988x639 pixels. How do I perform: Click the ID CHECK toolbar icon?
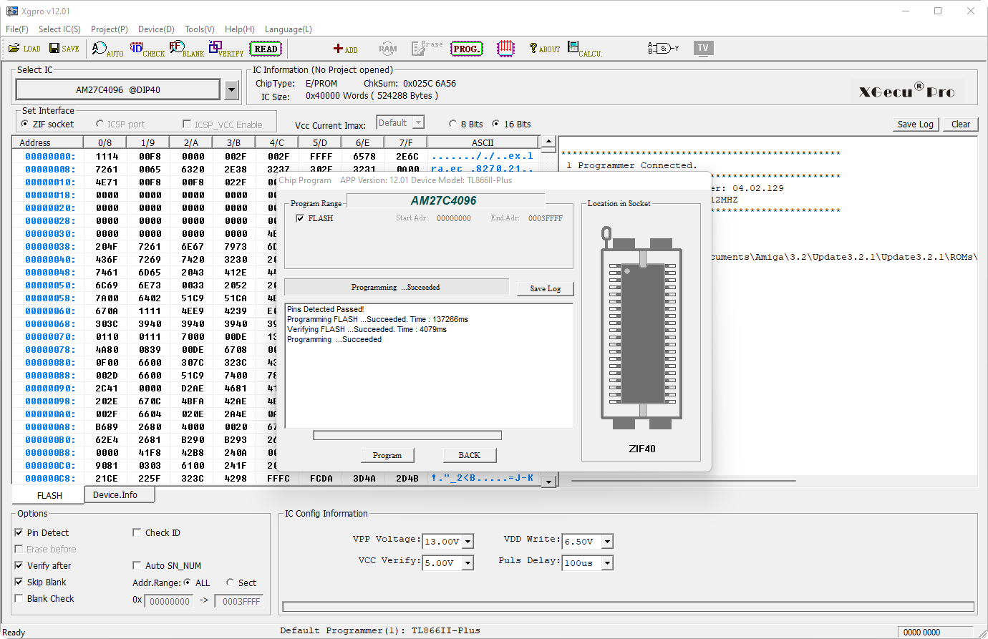point(147,49)
